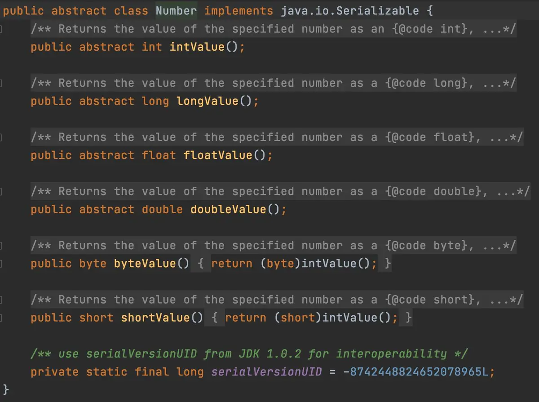Viewport: 539px width, 402px height.
Task: Click the JDK 1.0.2 interoperability comment
Action: click(249, 354)
